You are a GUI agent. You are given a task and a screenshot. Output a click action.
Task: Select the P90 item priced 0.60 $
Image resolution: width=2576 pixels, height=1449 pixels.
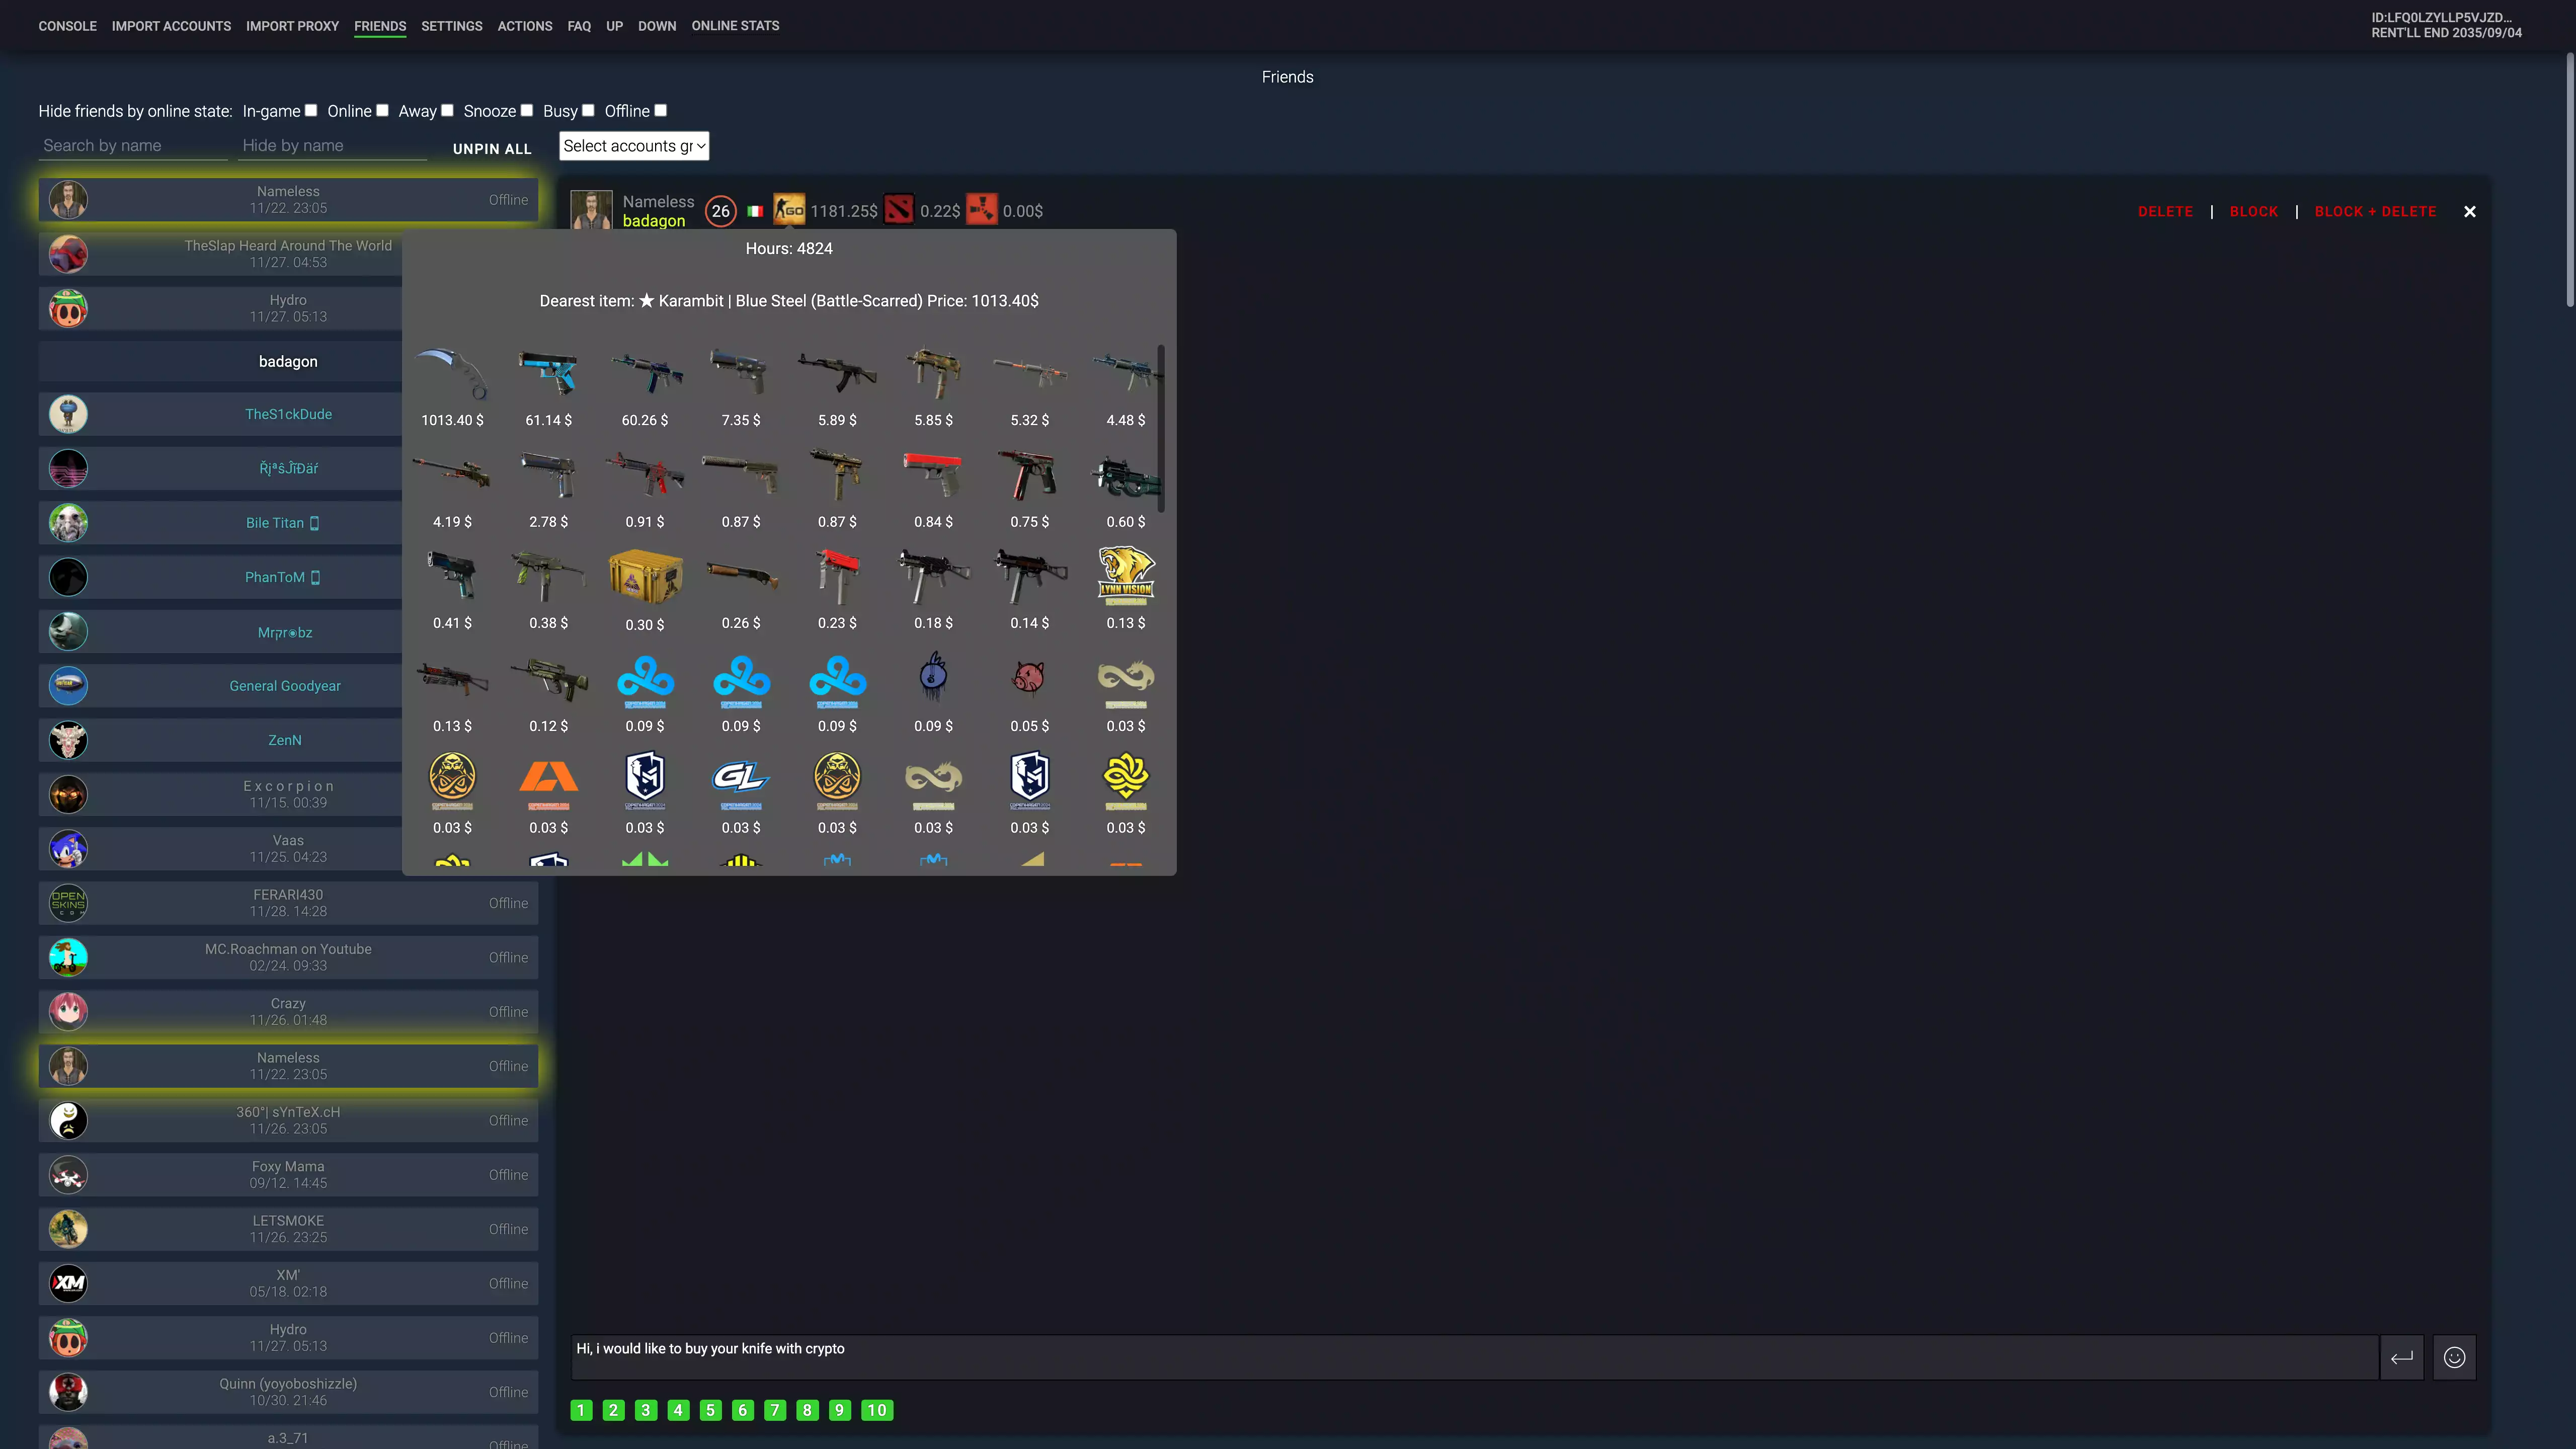(1126, 476)
